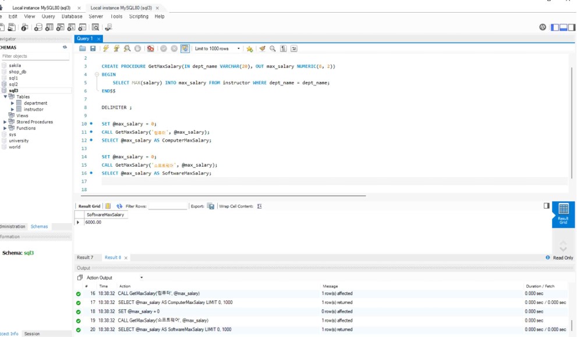Click the Filter objects input field
This screenshot has height=337, width=577.
(x=36, y=56)
